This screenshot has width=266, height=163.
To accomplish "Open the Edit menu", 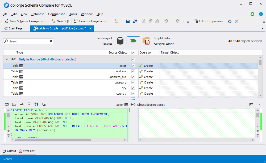I will click(x=14, y=14).
